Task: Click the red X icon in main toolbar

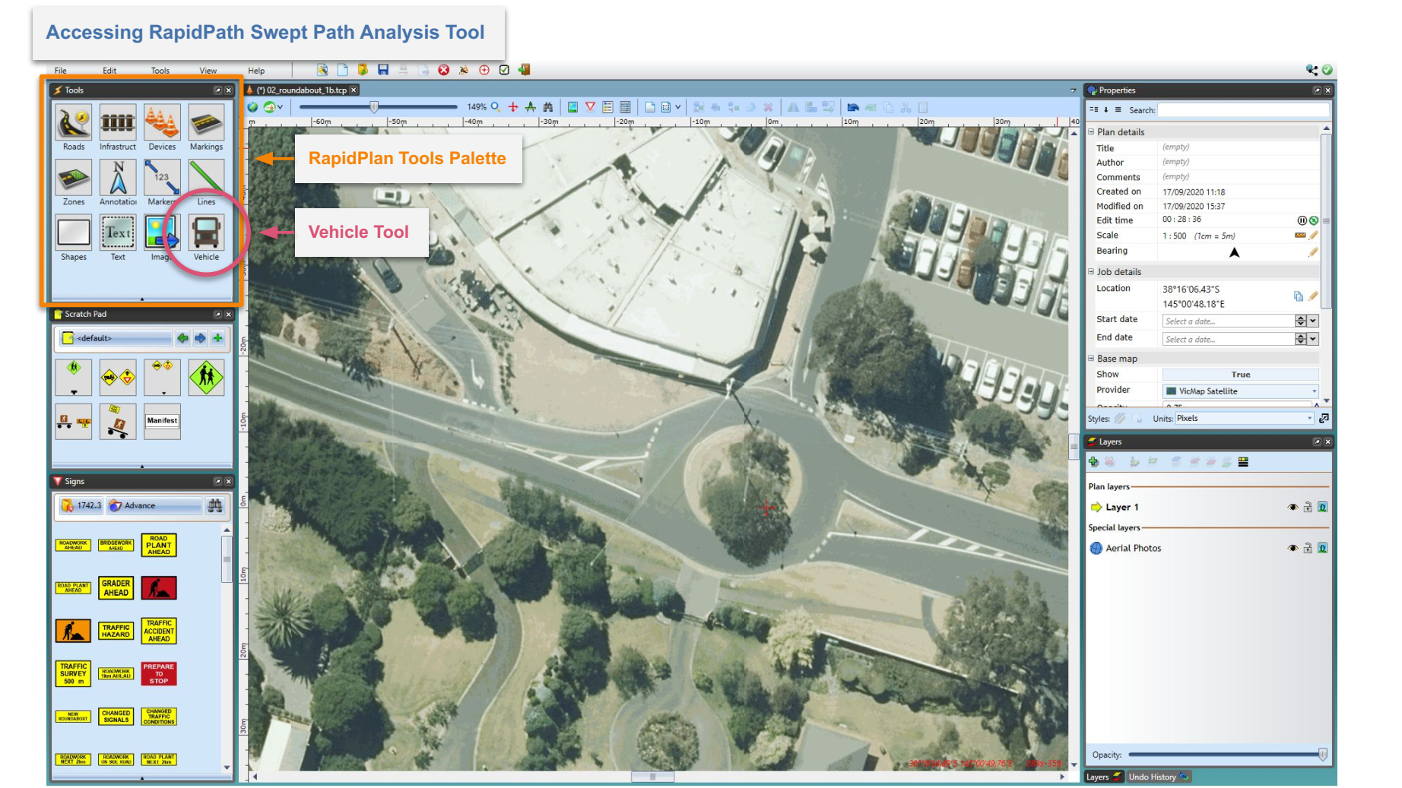Action: 444,70
